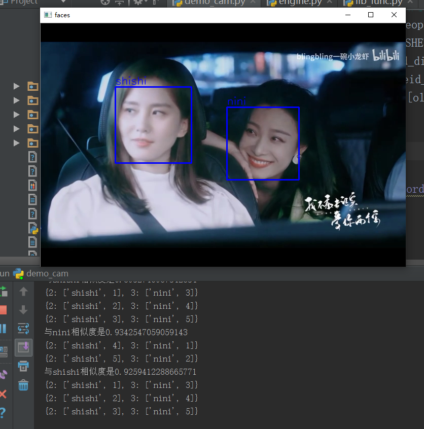The height and width of the screenshot is (429, 424).
Task: Minimize the faces window
Action: click(348, 15)
